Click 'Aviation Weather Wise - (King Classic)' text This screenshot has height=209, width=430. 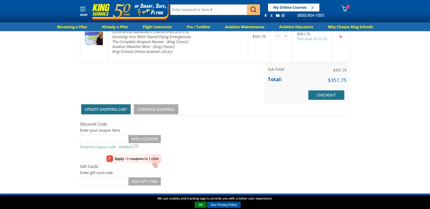pyautogui.click(x=143, y=47)
